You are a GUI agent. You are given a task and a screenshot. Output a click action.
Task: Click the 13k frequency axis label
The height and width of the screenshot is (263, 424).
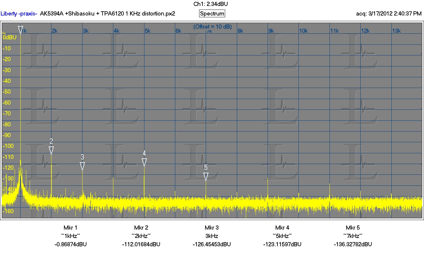point(396,31)
